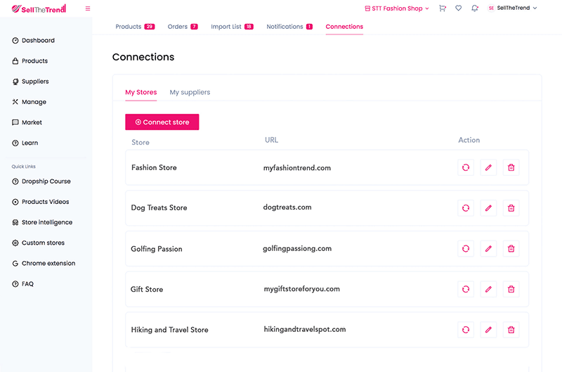Sync the Fashion Store connection
Image resolution: width=562 pixels, height=372 pixels.
tap(465, 167)
